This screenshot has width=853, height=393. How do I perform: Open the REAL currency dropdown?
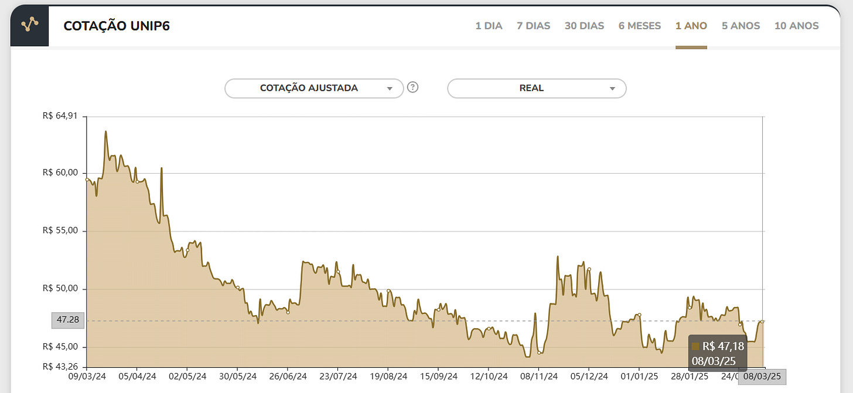tap(537, 88)
